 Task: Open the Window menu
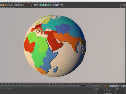coord(55,2)
